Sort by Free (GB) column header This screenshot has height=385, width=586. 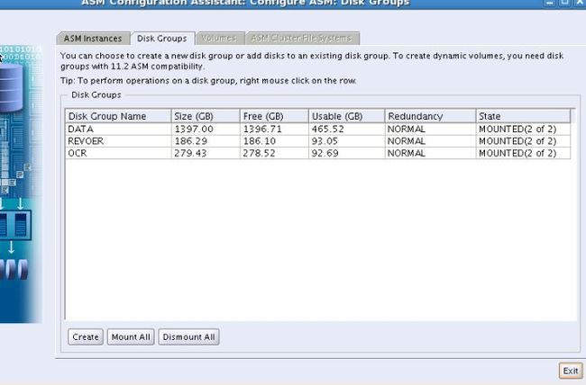[274, 116]
